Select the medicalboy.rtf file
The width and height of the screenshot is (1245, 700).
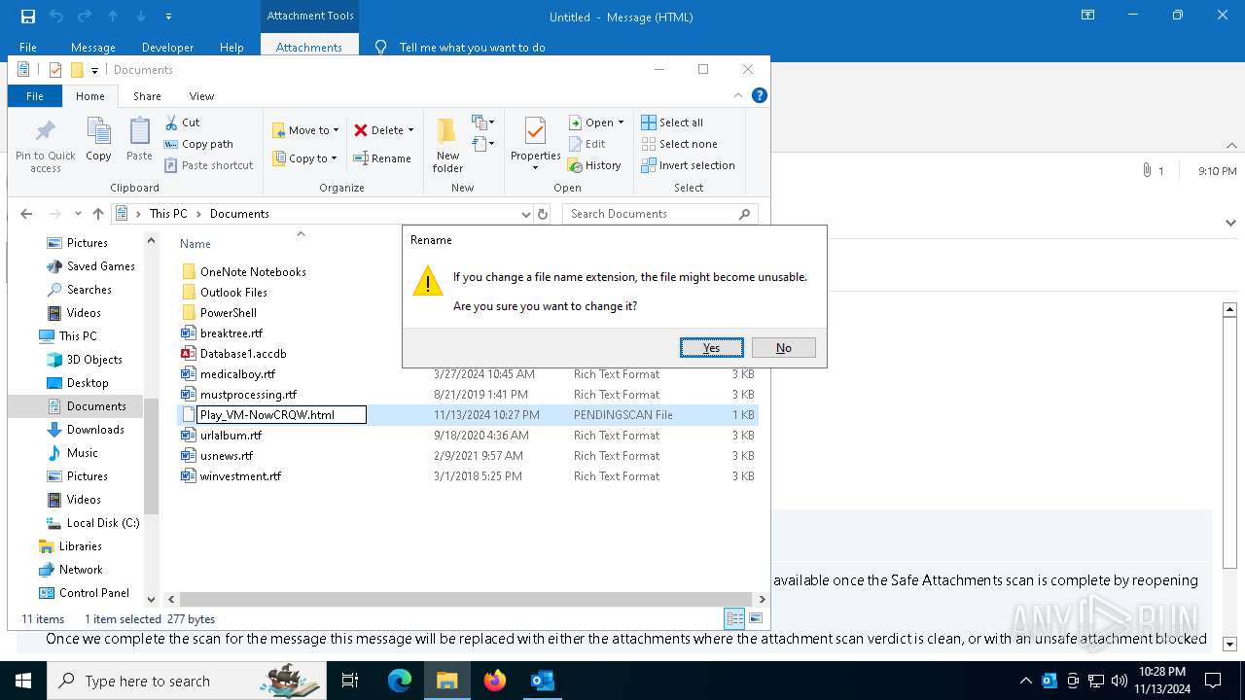pyautogui.click(x=229, y=374)
